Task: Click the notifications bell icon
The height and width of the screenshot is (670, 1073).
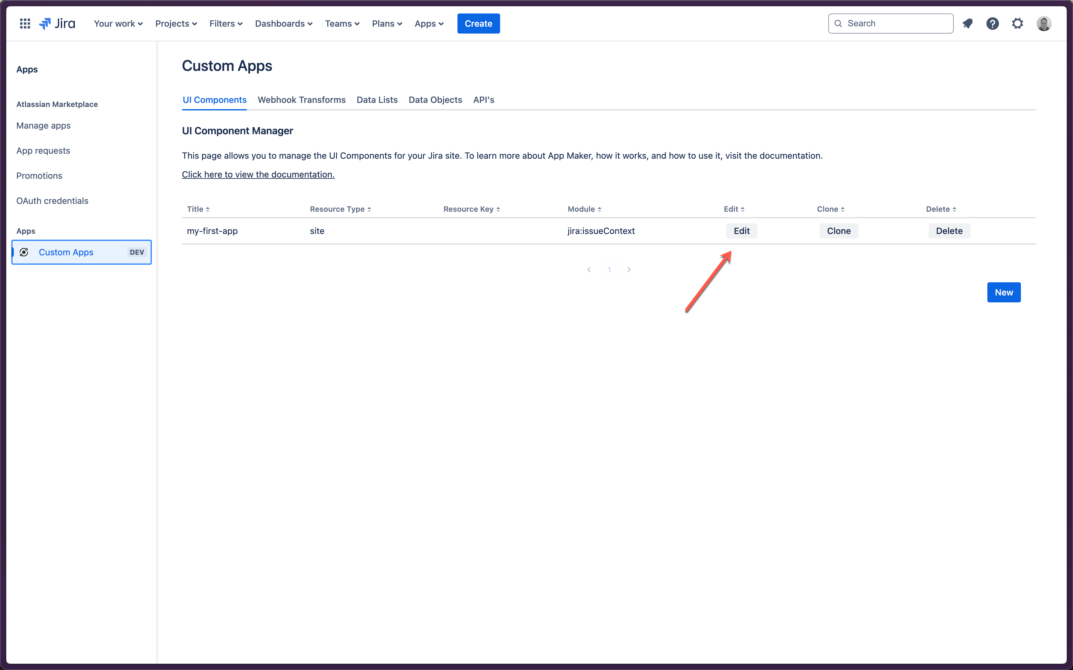Action: click(x=967, y=23)
